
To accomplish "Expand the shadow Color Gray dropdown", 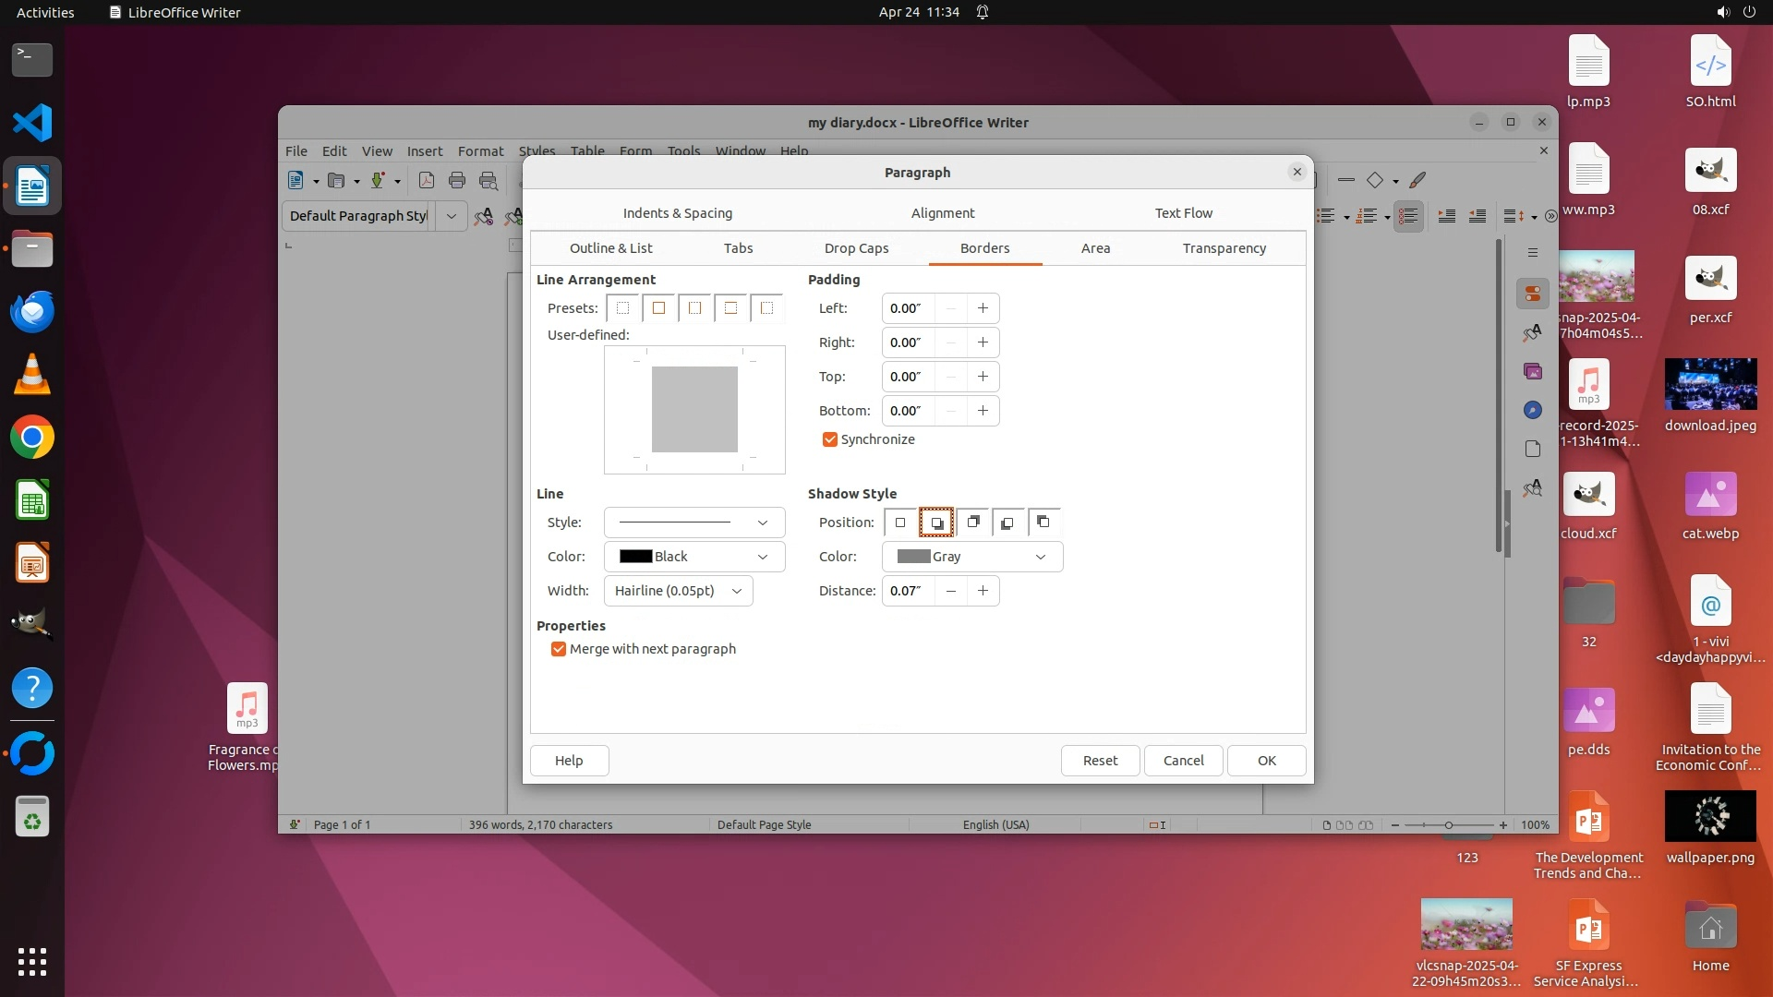I will click(972, 557).
